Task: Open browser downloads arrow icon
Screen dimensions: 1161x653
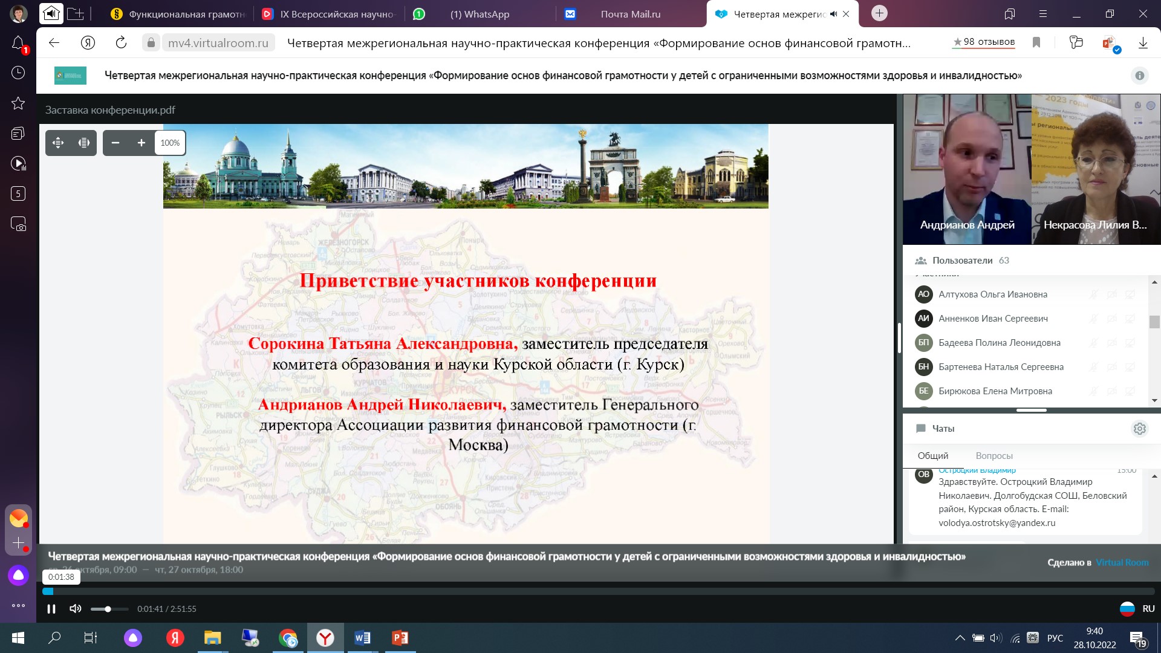Action: (x=1143, y=42)
